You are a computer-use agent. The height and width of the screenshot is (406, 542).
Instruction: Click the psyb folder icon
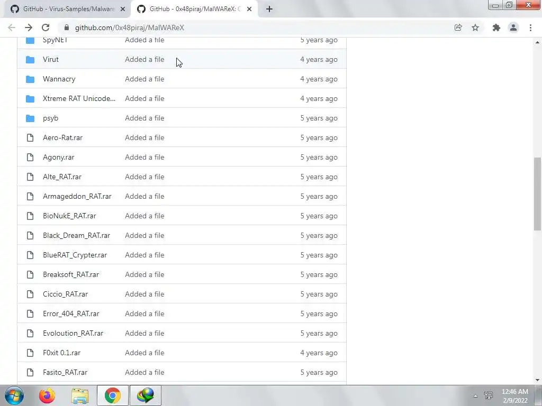(30, 118)
